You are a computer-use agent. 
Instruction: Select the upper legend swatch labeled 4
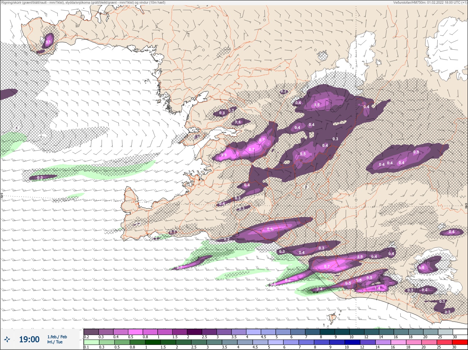[x=253, y=332]
